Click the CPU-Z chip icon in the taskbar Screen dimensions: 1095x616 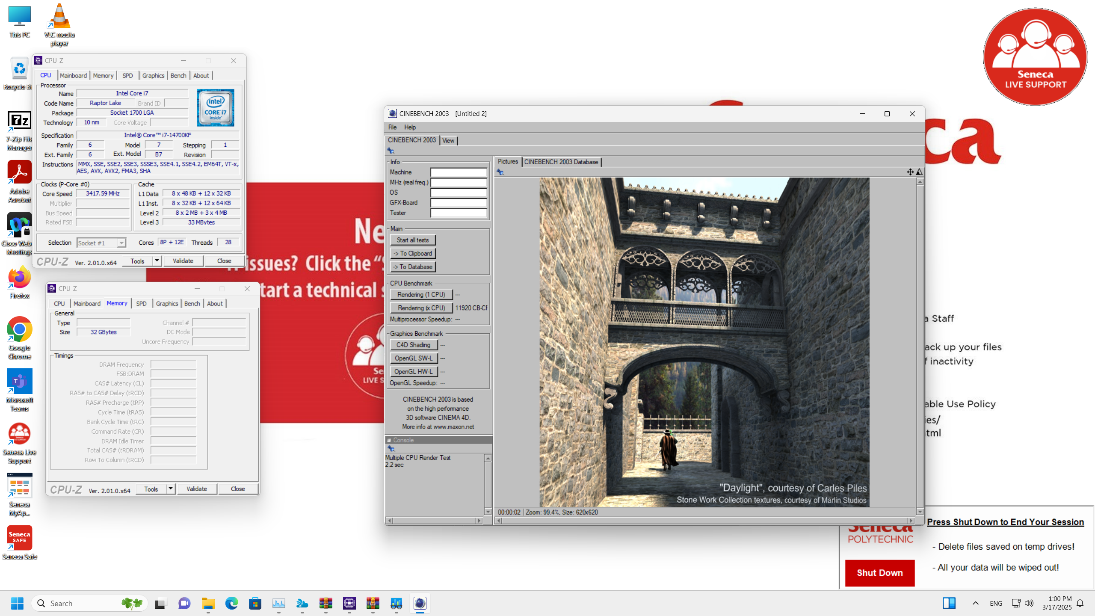(349, 603)
